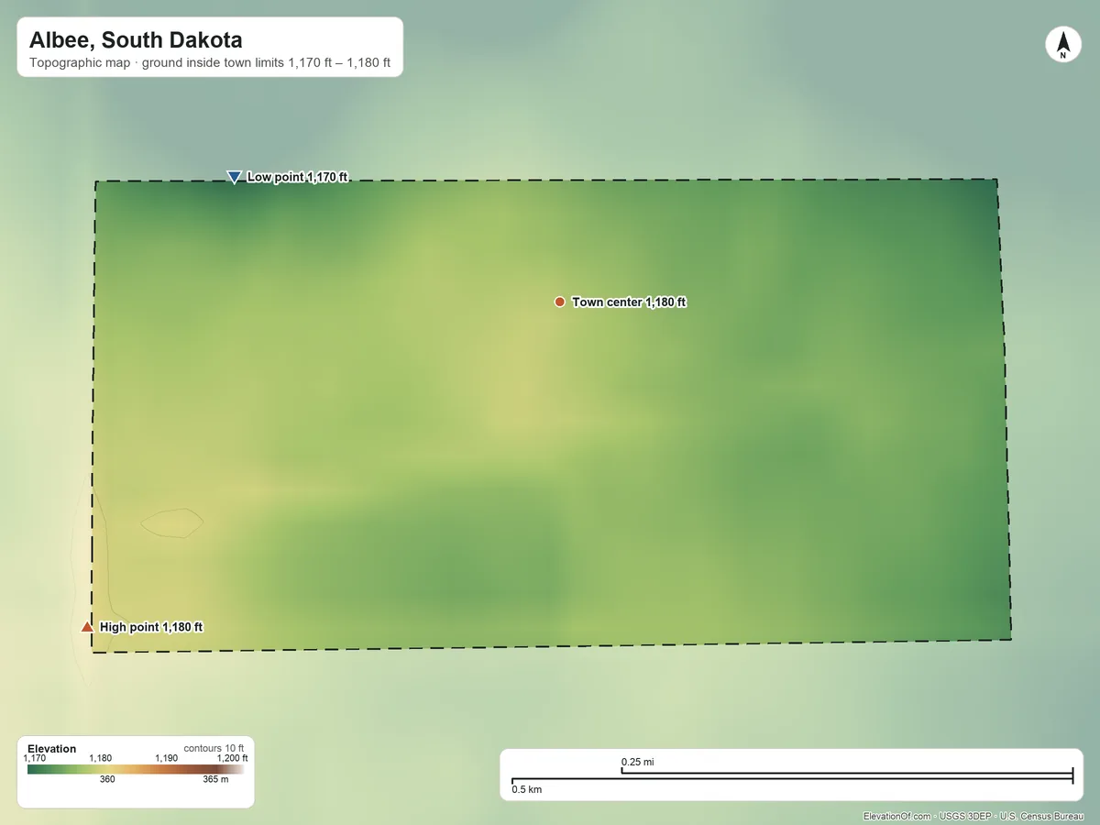Click the town center dot marker
The height and width of the screenshot is (825, 1100).
pos(559,302)
